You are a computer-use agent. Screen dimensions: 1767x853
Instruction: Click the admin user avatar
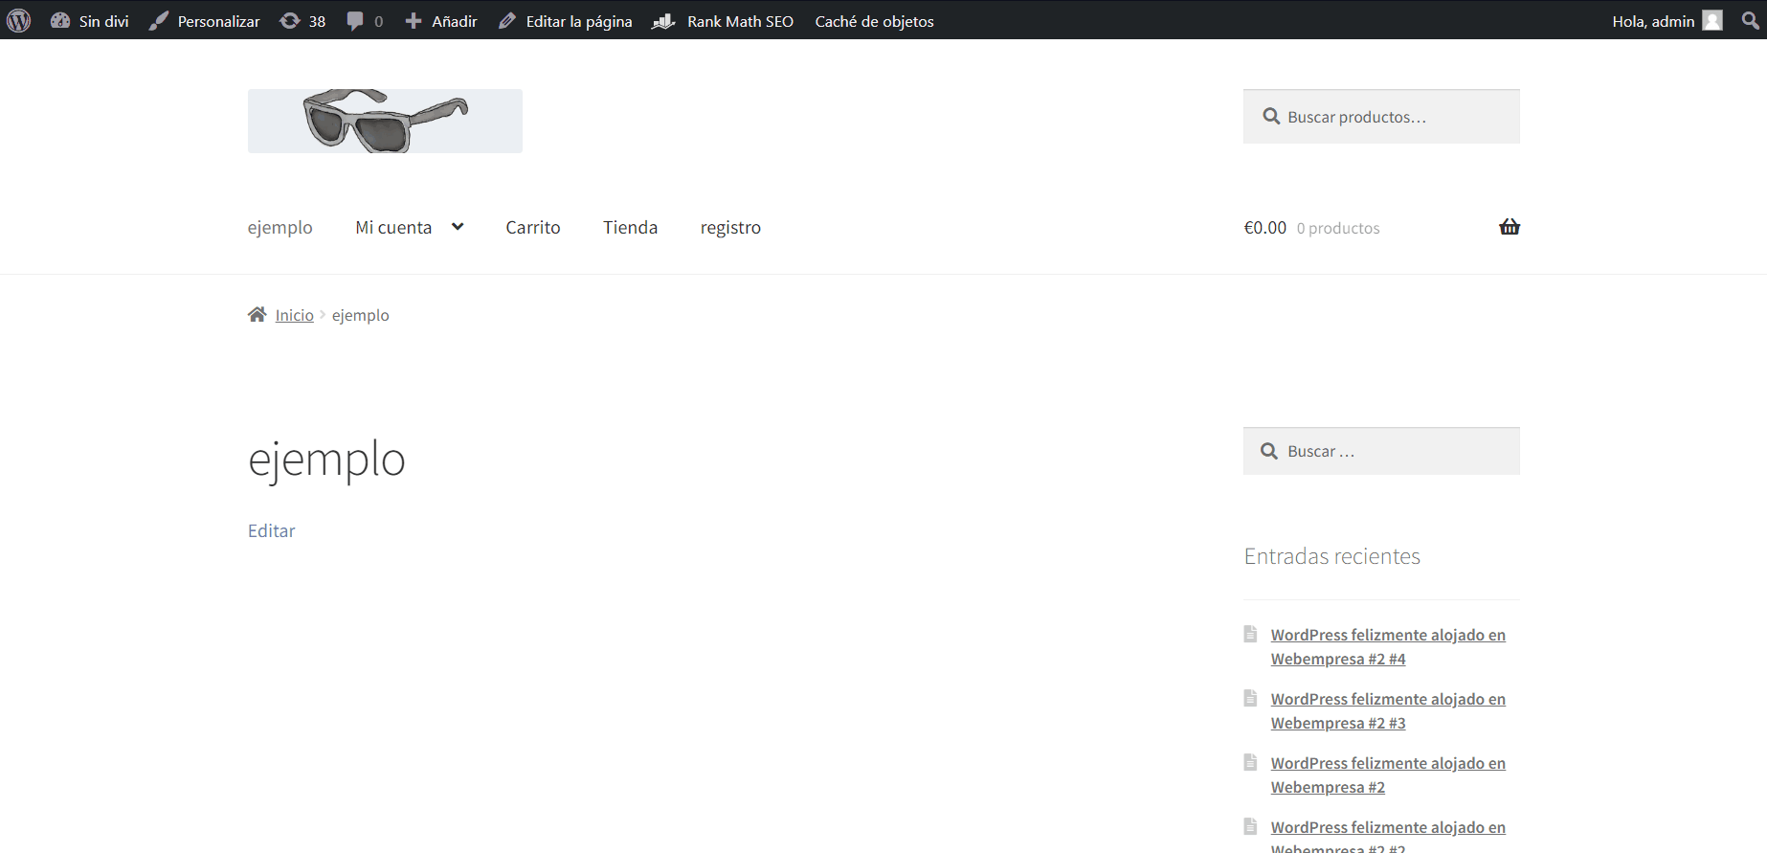coord(1712,20)
